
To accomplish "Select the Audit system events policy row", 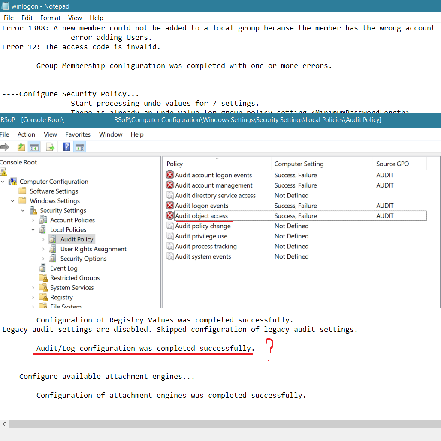I will click(296, 256).
